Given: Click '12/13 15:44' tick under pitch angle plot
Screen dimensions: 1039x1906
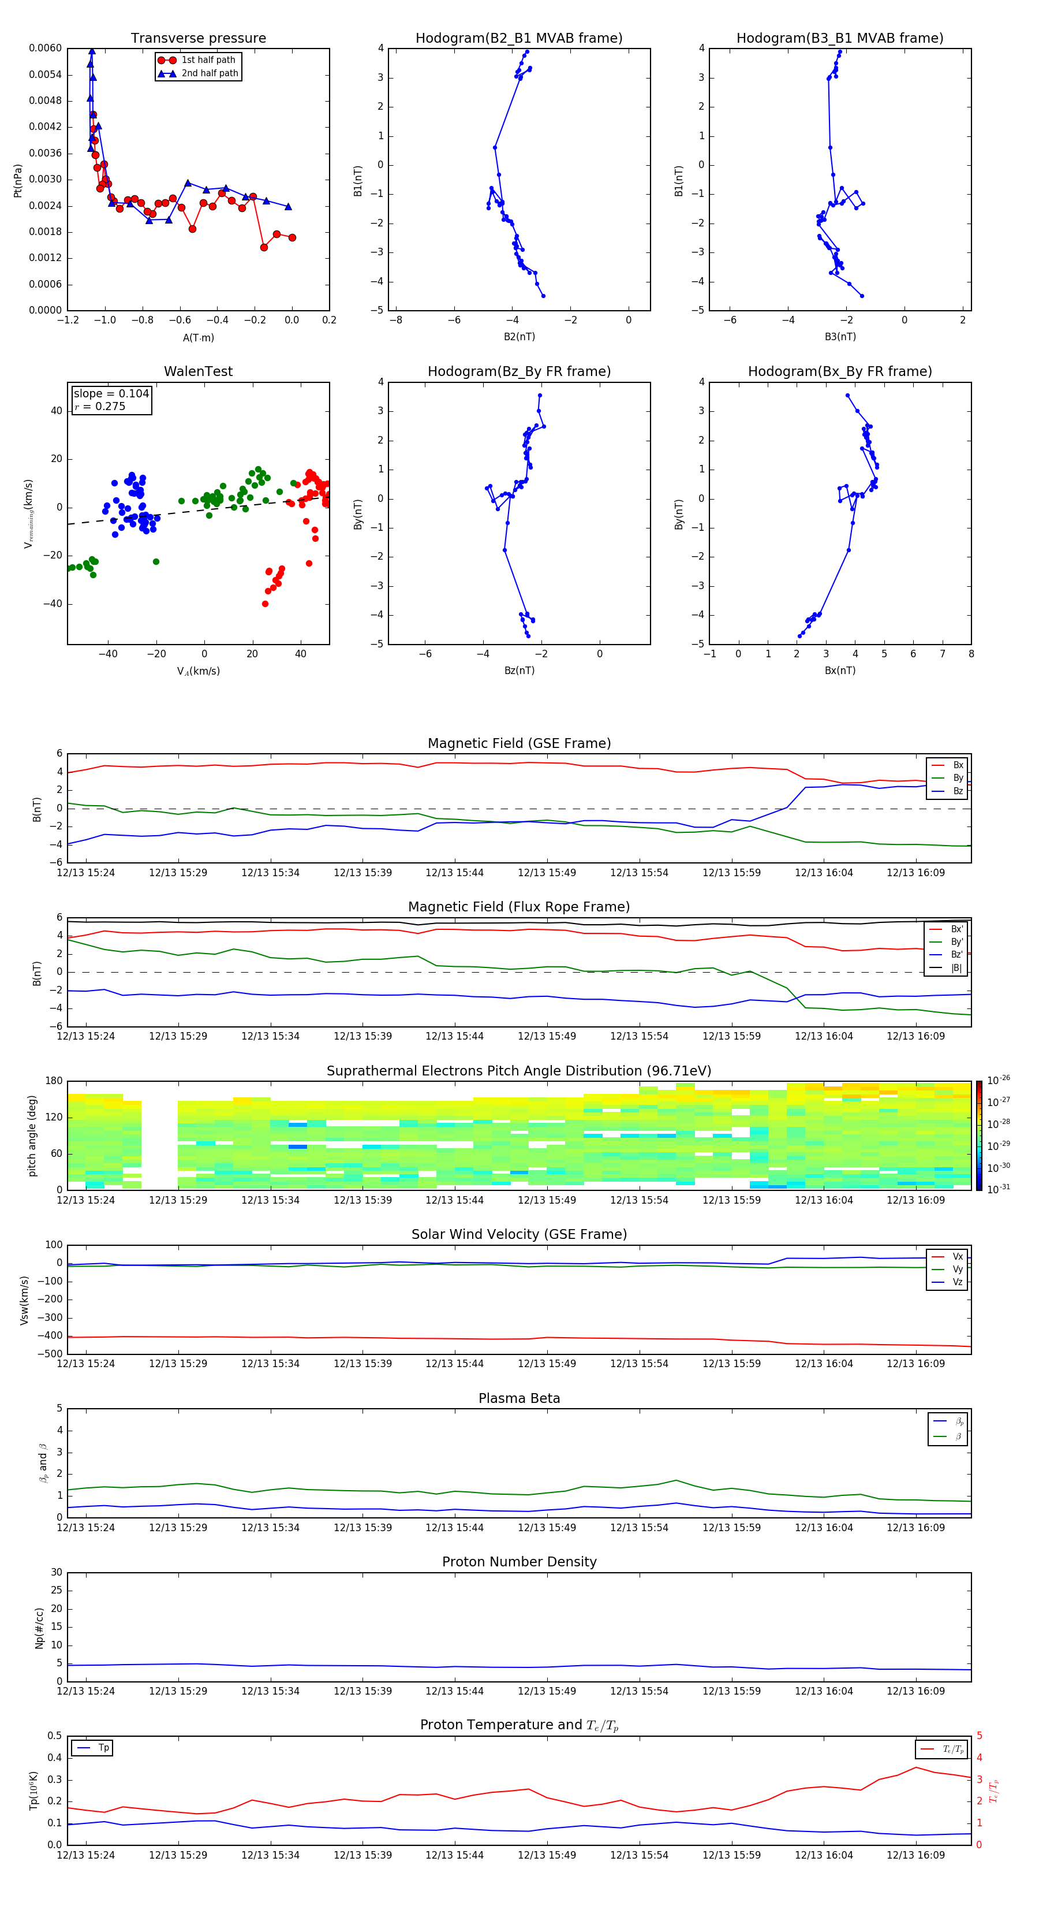Looking at the screenshot, I should point(454,1201).
